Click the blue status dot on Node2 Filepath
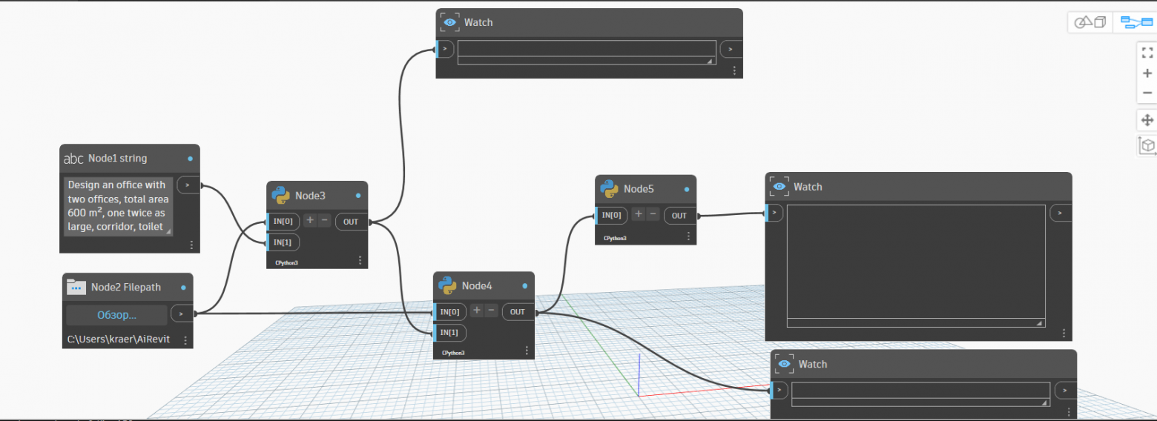Viewport: 1157px width, 421px height. click(x=182, y=288)
